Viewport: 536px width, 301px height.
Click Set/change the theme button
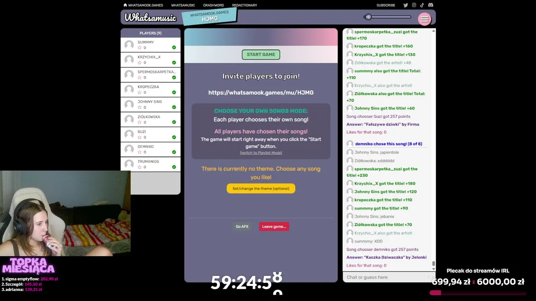[x=261, y=189]
